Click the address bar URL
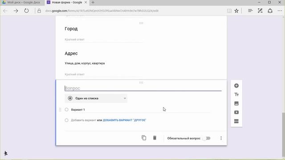Image resolution: width=285 pixels, height=160 pixels. 102,11
